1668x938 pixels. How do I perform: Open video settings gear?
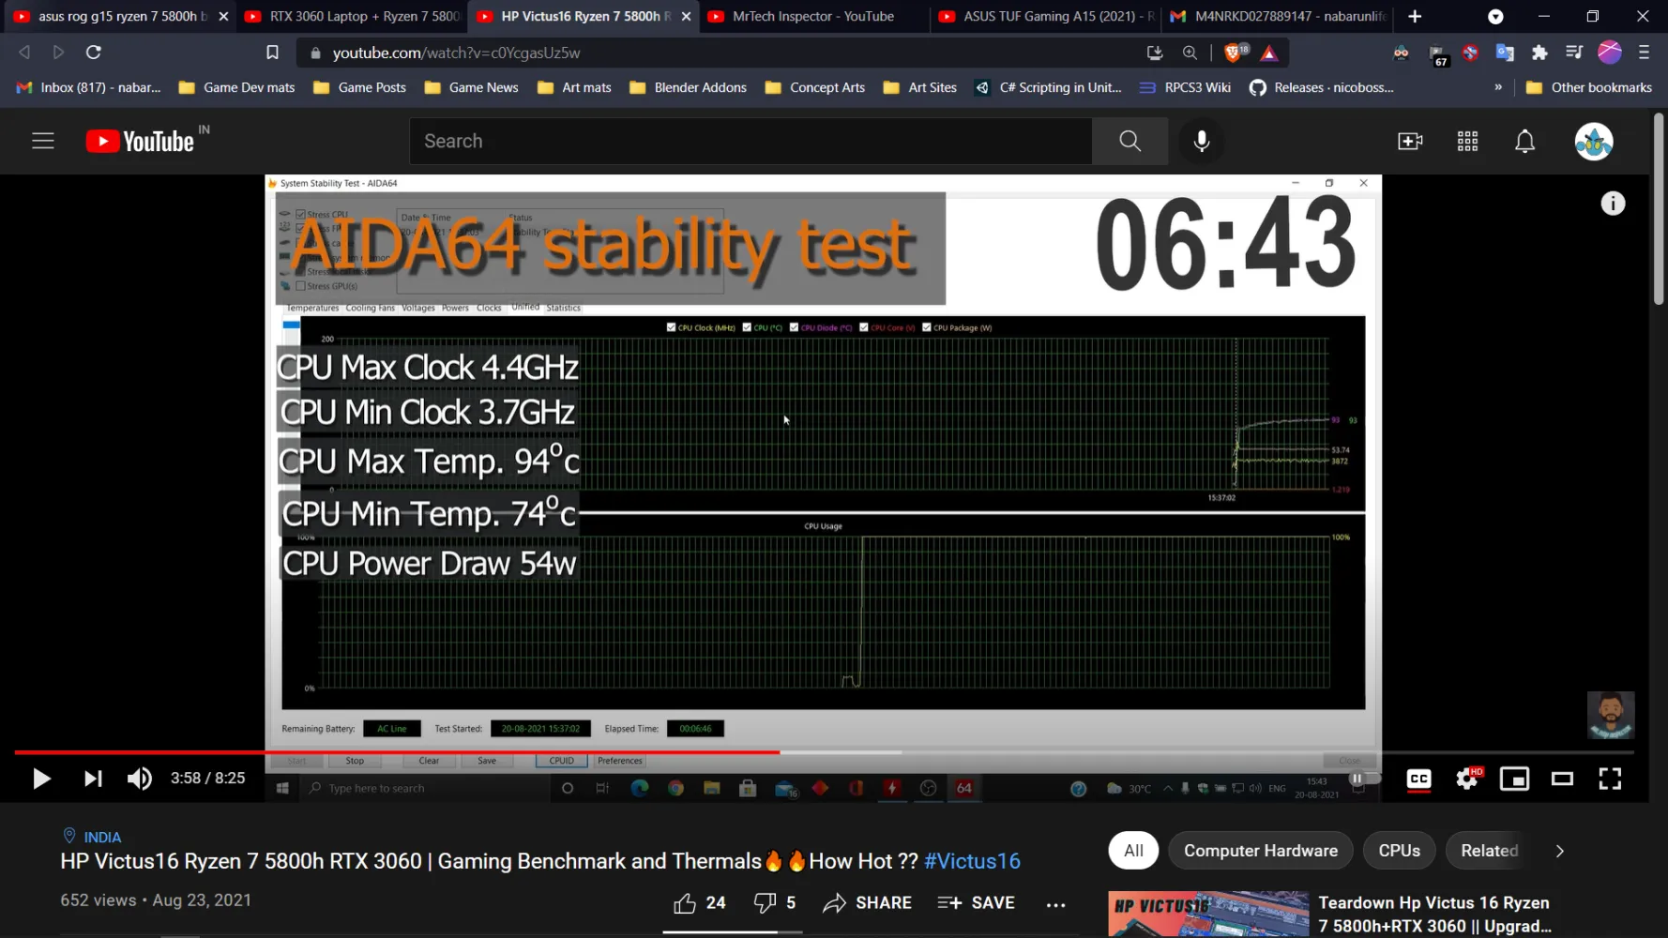(x=1467, y=779)
